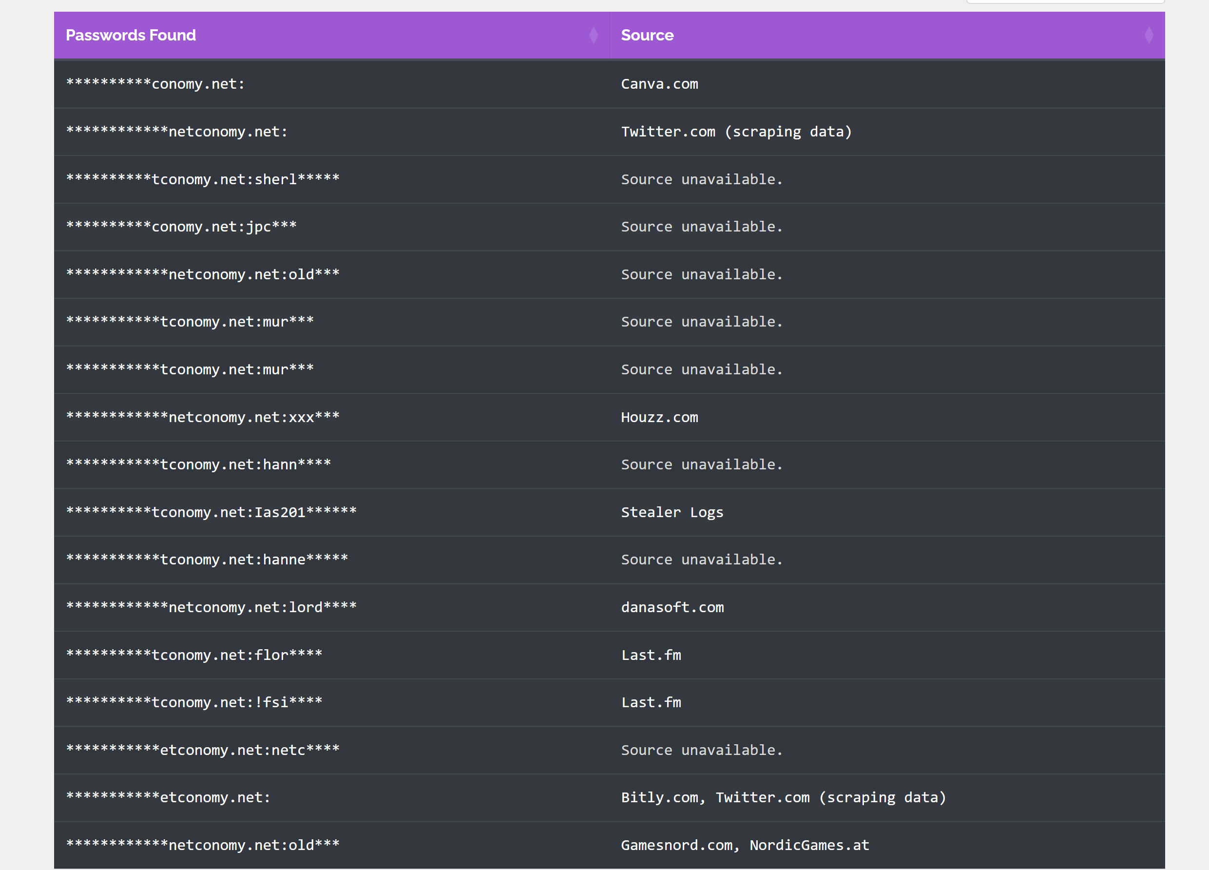
Task: Select the entry ending in ':hann****'
Action: coord(198,465)
